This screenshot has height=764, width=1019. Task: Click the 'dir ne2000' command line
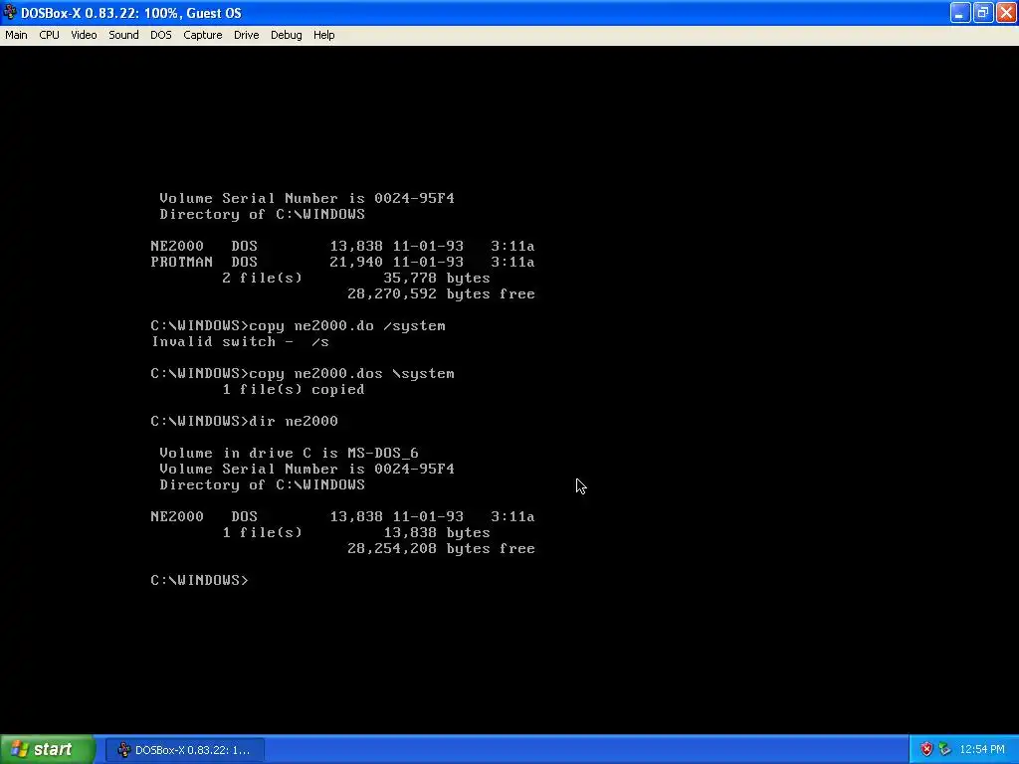click(x=245, y=421)
